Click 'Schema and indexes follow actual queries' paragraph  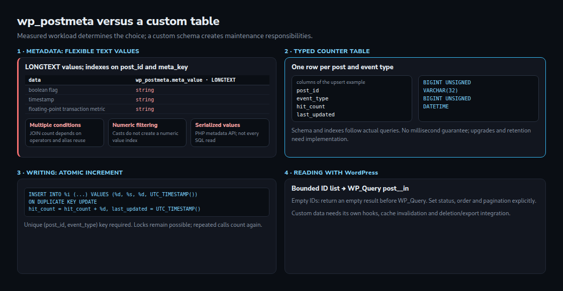tap(411, 135)
